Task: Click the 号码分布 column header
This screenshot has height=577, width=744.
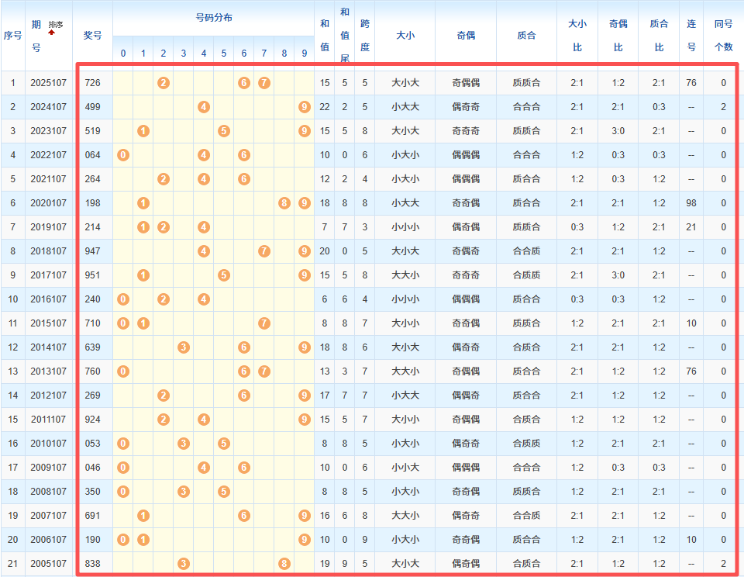Action: point(213,17)
